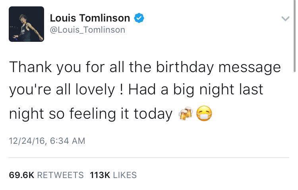The width and height of the screenshot is (298, 190).
Task: Click the blue verified badge
Action: [x=139, y=18]
